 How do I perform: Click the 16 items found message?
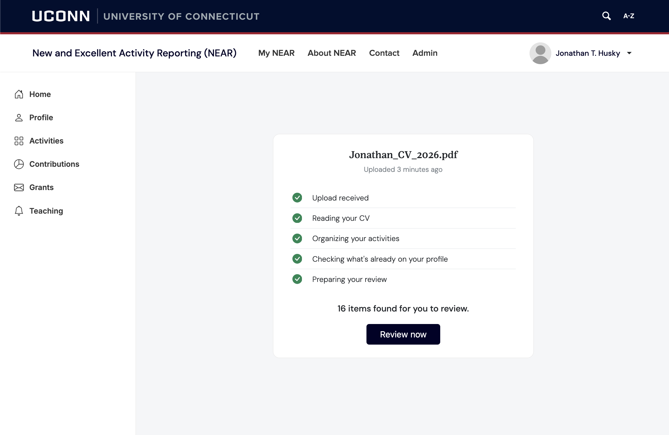[x=403, y=308]
